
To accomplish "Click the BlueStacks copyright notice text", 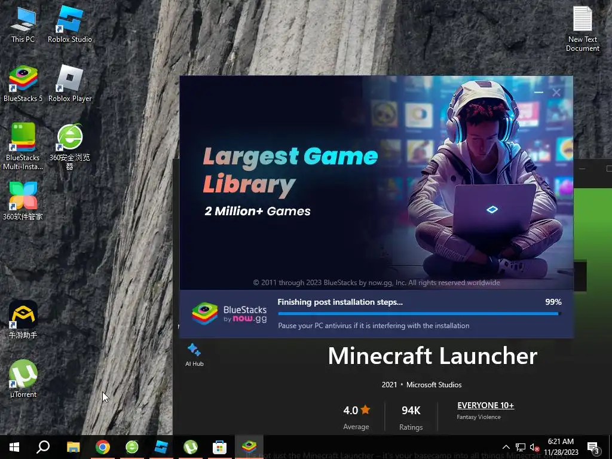I will tap(377, 283).
